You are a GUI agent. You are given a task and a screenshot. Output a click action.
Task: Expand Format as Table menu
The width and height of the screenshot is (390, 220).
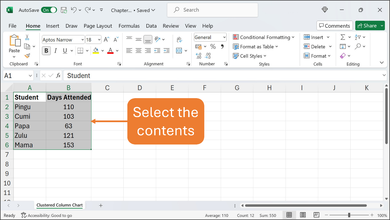pyautogui.click(x=256, y=47)
